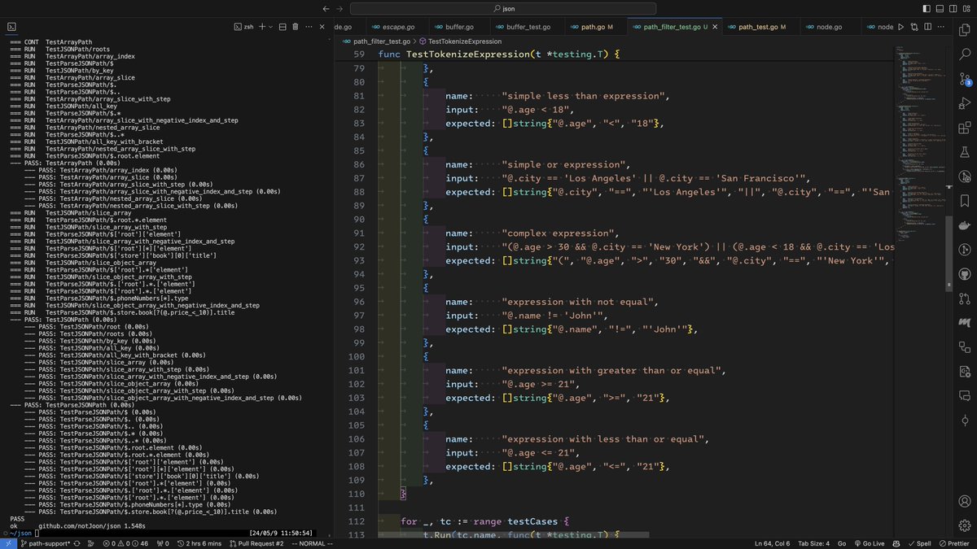This screenshot has width=977, height=549.
Task: Open errors and warnings count in status bar
Action: tap(125, 543)
